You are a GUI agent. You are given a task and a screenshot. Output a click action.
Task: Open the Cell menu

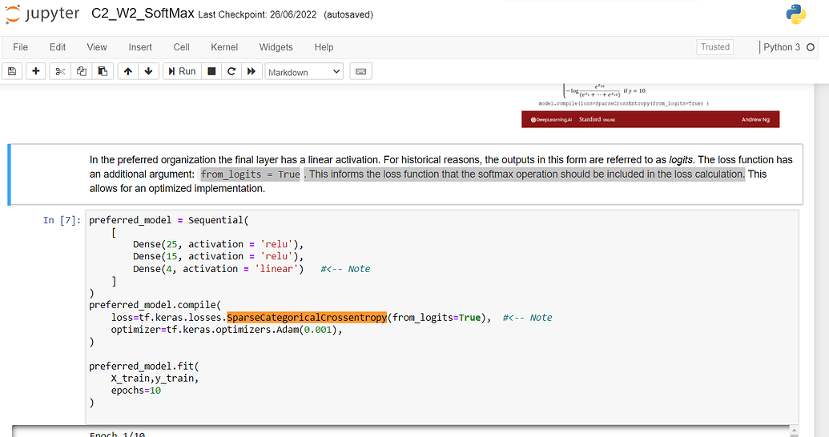[181, 47]
